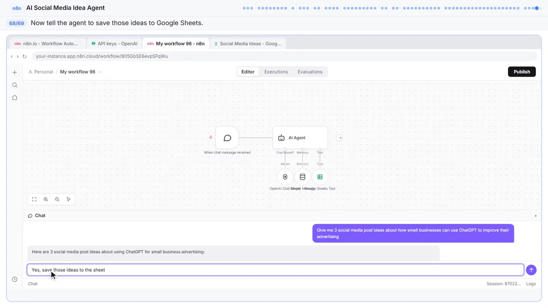Open search from the left sidebar
Viewport: 548px width, 308px height.
pyautogui.click(x=15, y=85)
